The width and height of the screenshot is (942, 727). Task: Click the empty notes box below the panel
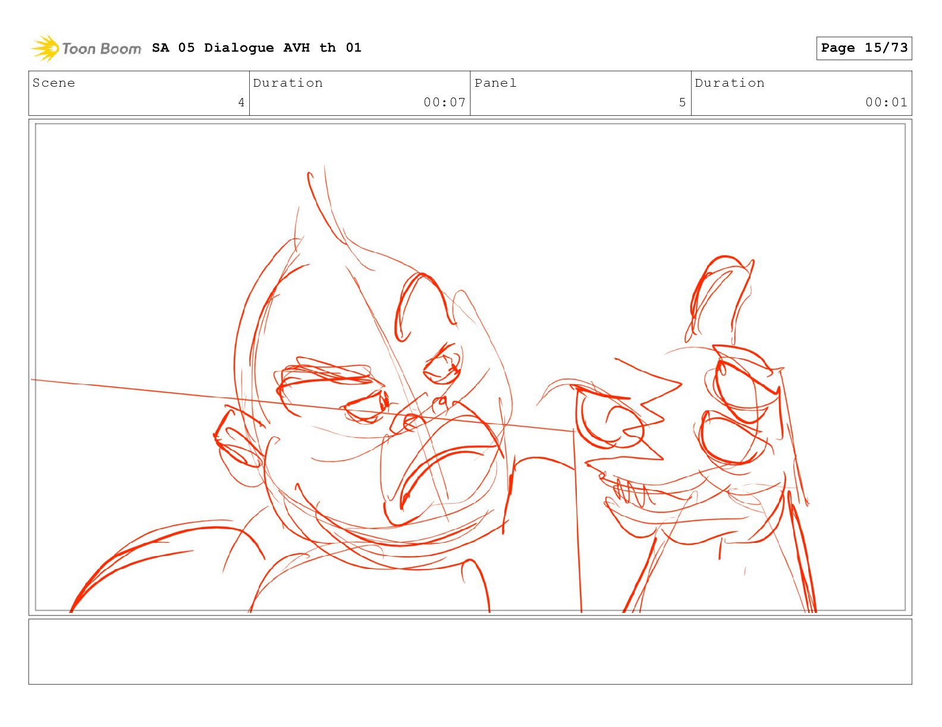point(470,652)
